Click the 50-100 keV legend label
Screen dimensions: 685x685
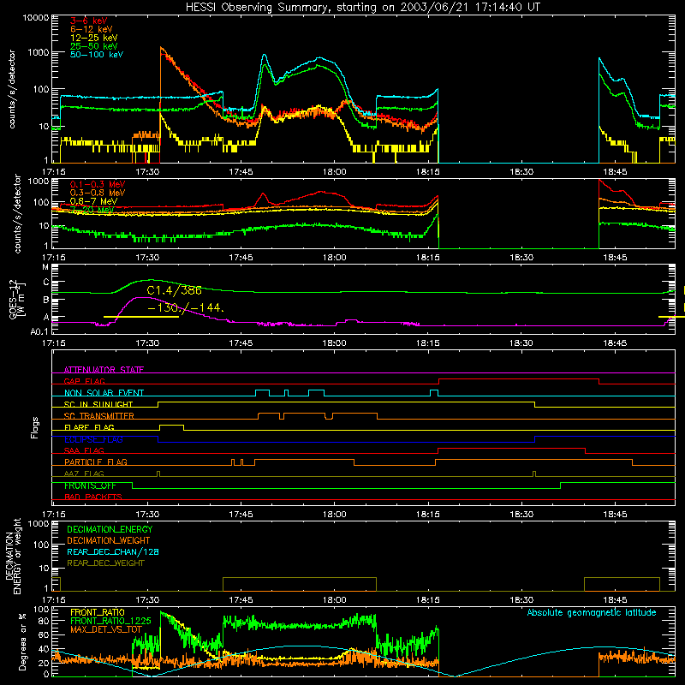click(97, 55)
